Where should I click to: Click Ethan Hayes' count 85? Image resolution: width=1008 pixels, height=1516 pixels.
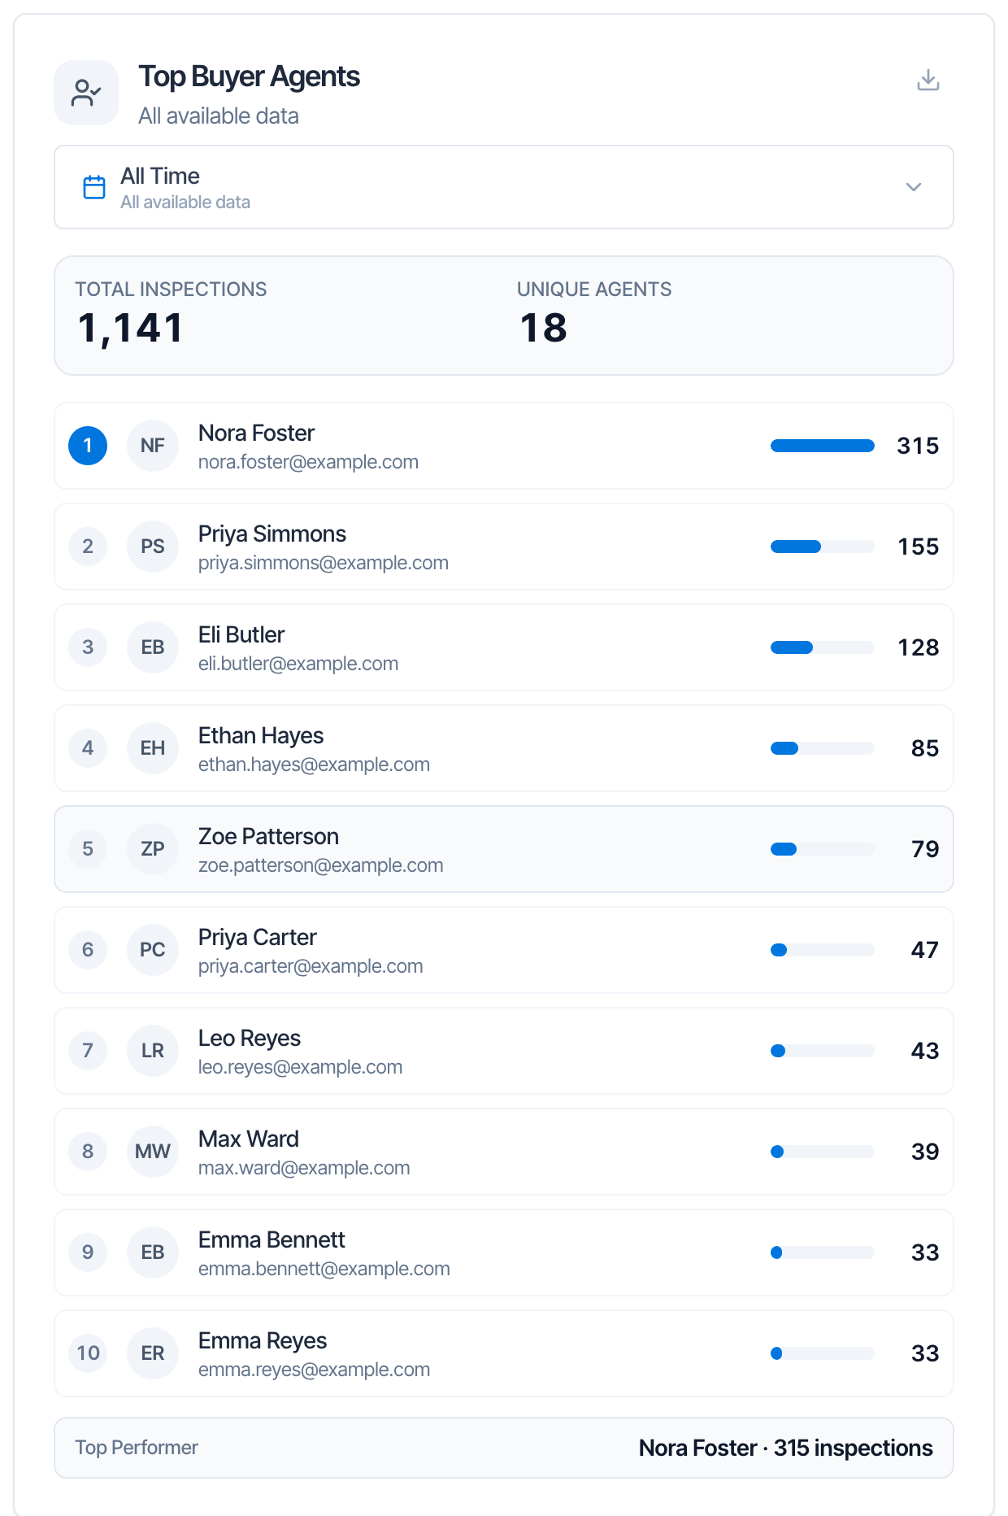point(925,748)
